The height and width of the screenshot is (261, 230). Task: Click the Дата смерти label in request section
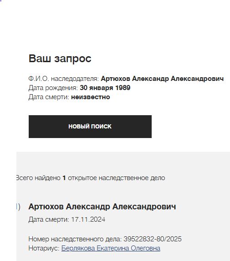[49, 97]
